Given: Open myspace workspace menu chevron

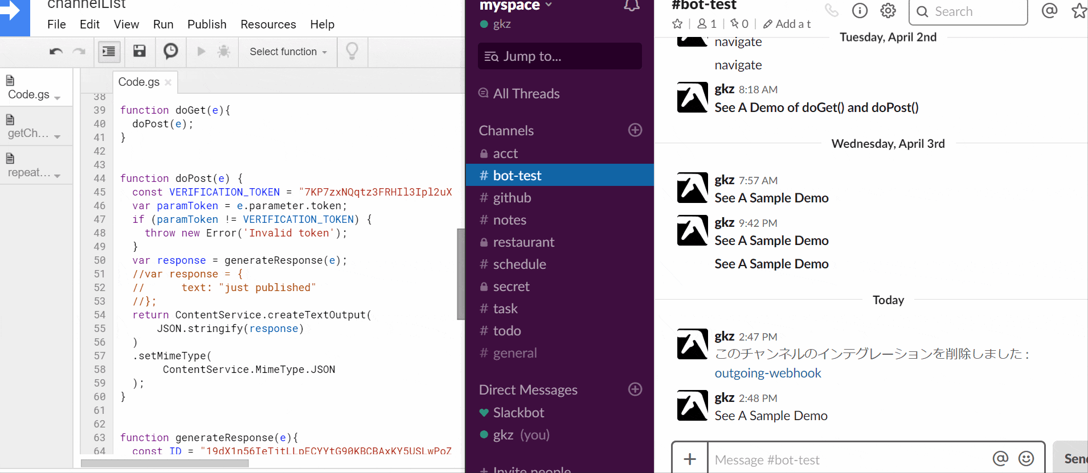Looking at the screenshot, I should click(549, 5).
